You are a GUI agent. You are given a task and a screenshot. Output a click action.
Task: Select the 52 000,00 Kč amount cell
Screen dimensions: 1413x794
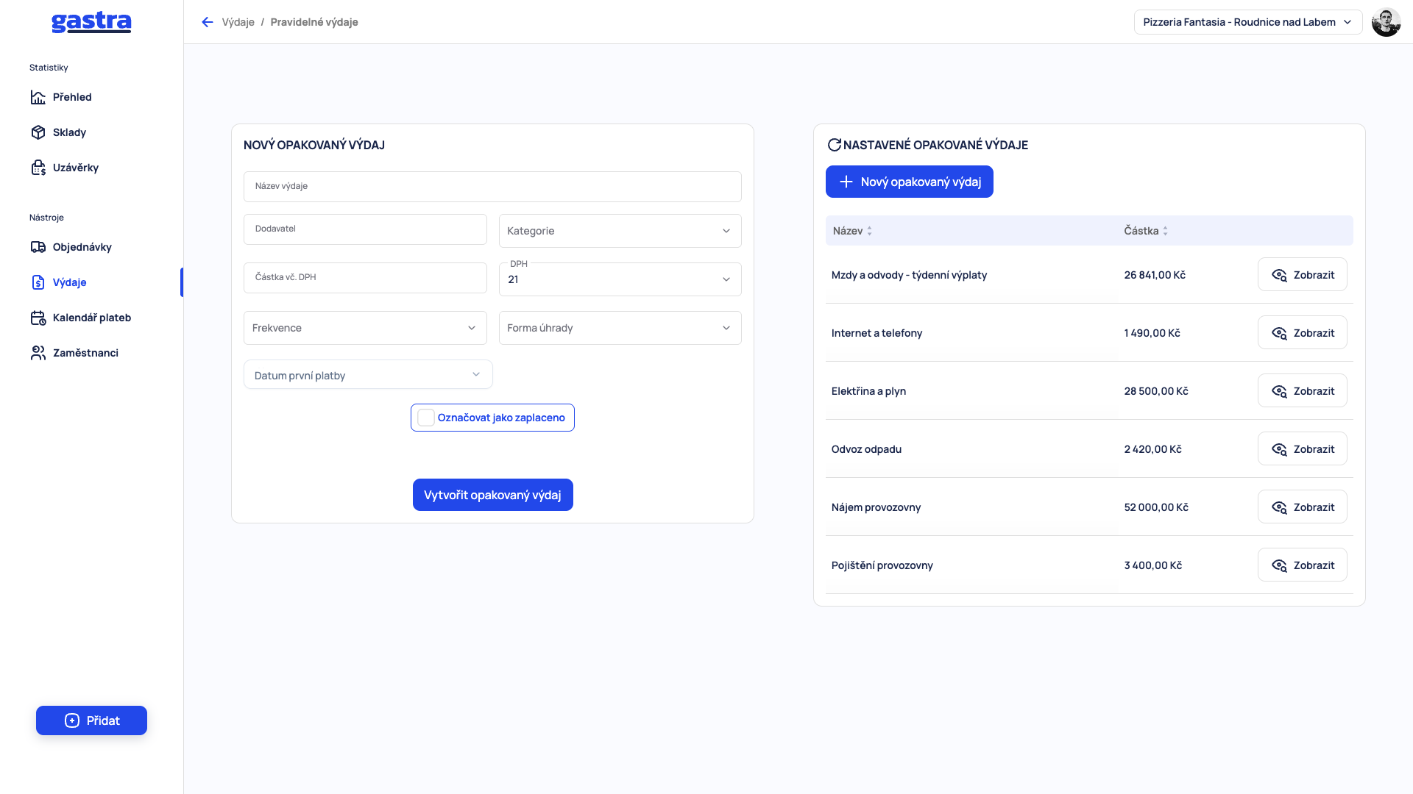[1156, 507]
